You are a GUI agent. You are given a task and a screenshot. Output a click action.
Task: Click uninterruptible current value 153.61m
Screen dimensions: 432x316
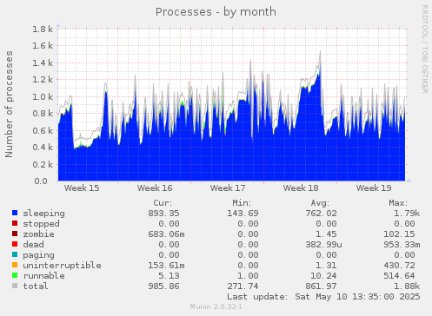[167, 266]
